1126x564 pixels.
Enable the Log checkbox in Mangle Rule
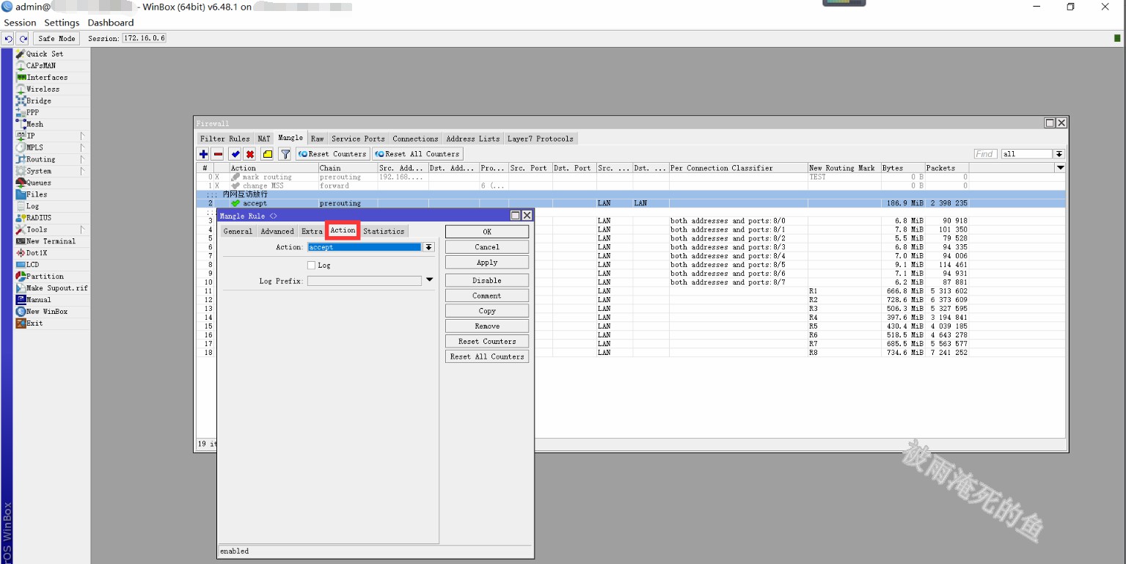(312, 265)
